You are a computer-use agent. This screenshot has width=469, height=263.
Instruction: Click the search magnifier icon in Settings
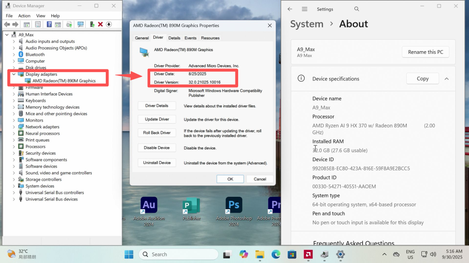(x=357, y=9)
